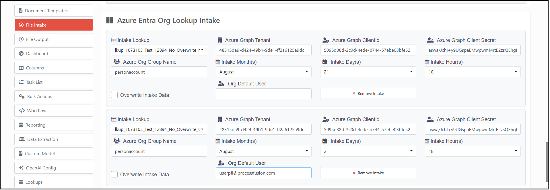Click the Task List checklist icon
550x190 pixels.
(x=21, y=82)
